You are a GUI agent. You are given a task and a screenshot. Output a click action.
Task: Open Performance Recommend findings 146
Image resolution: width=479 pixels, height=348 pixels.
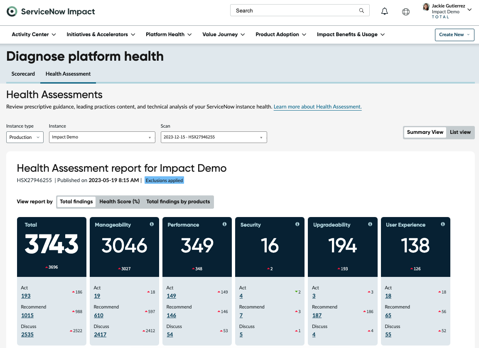click(x=172, y=315)
